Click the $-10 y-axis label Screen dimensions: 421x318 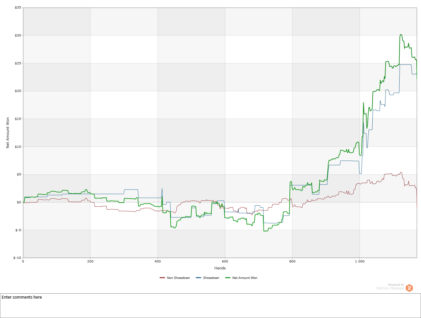[17, 258]
